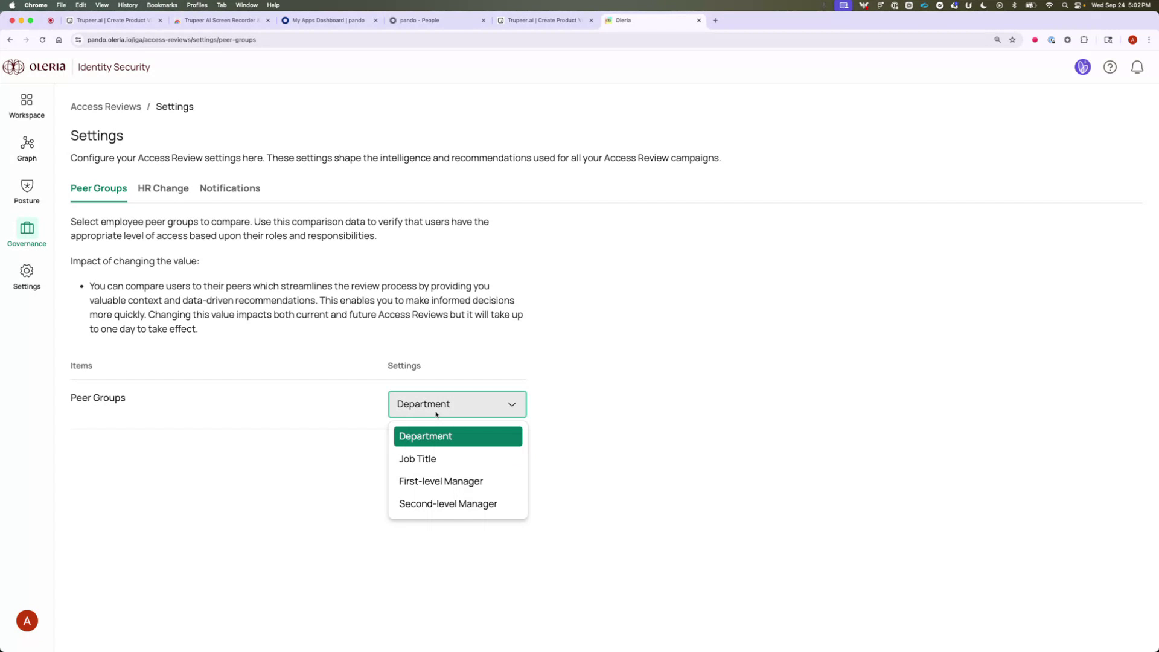Image resolution: width=1159 pixels, height=652 pixels.
Task: Switch to the Notifications tab
Action: pos(229,188)
